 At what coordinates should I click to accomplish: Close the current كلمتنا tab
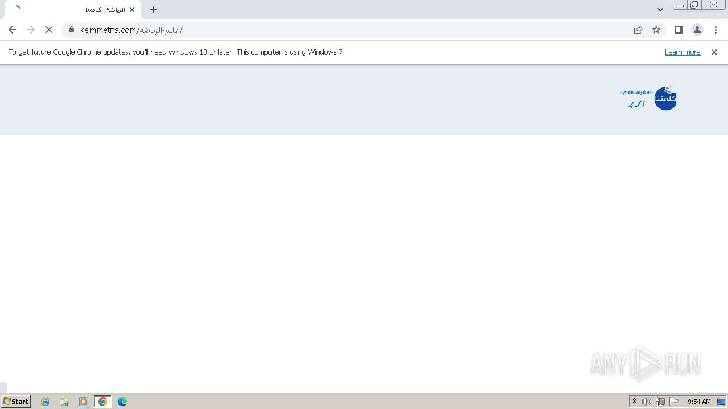point(133,10)
